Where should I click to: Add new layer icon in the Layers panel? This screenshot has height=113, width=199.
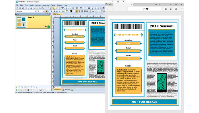tap(16, 87)
